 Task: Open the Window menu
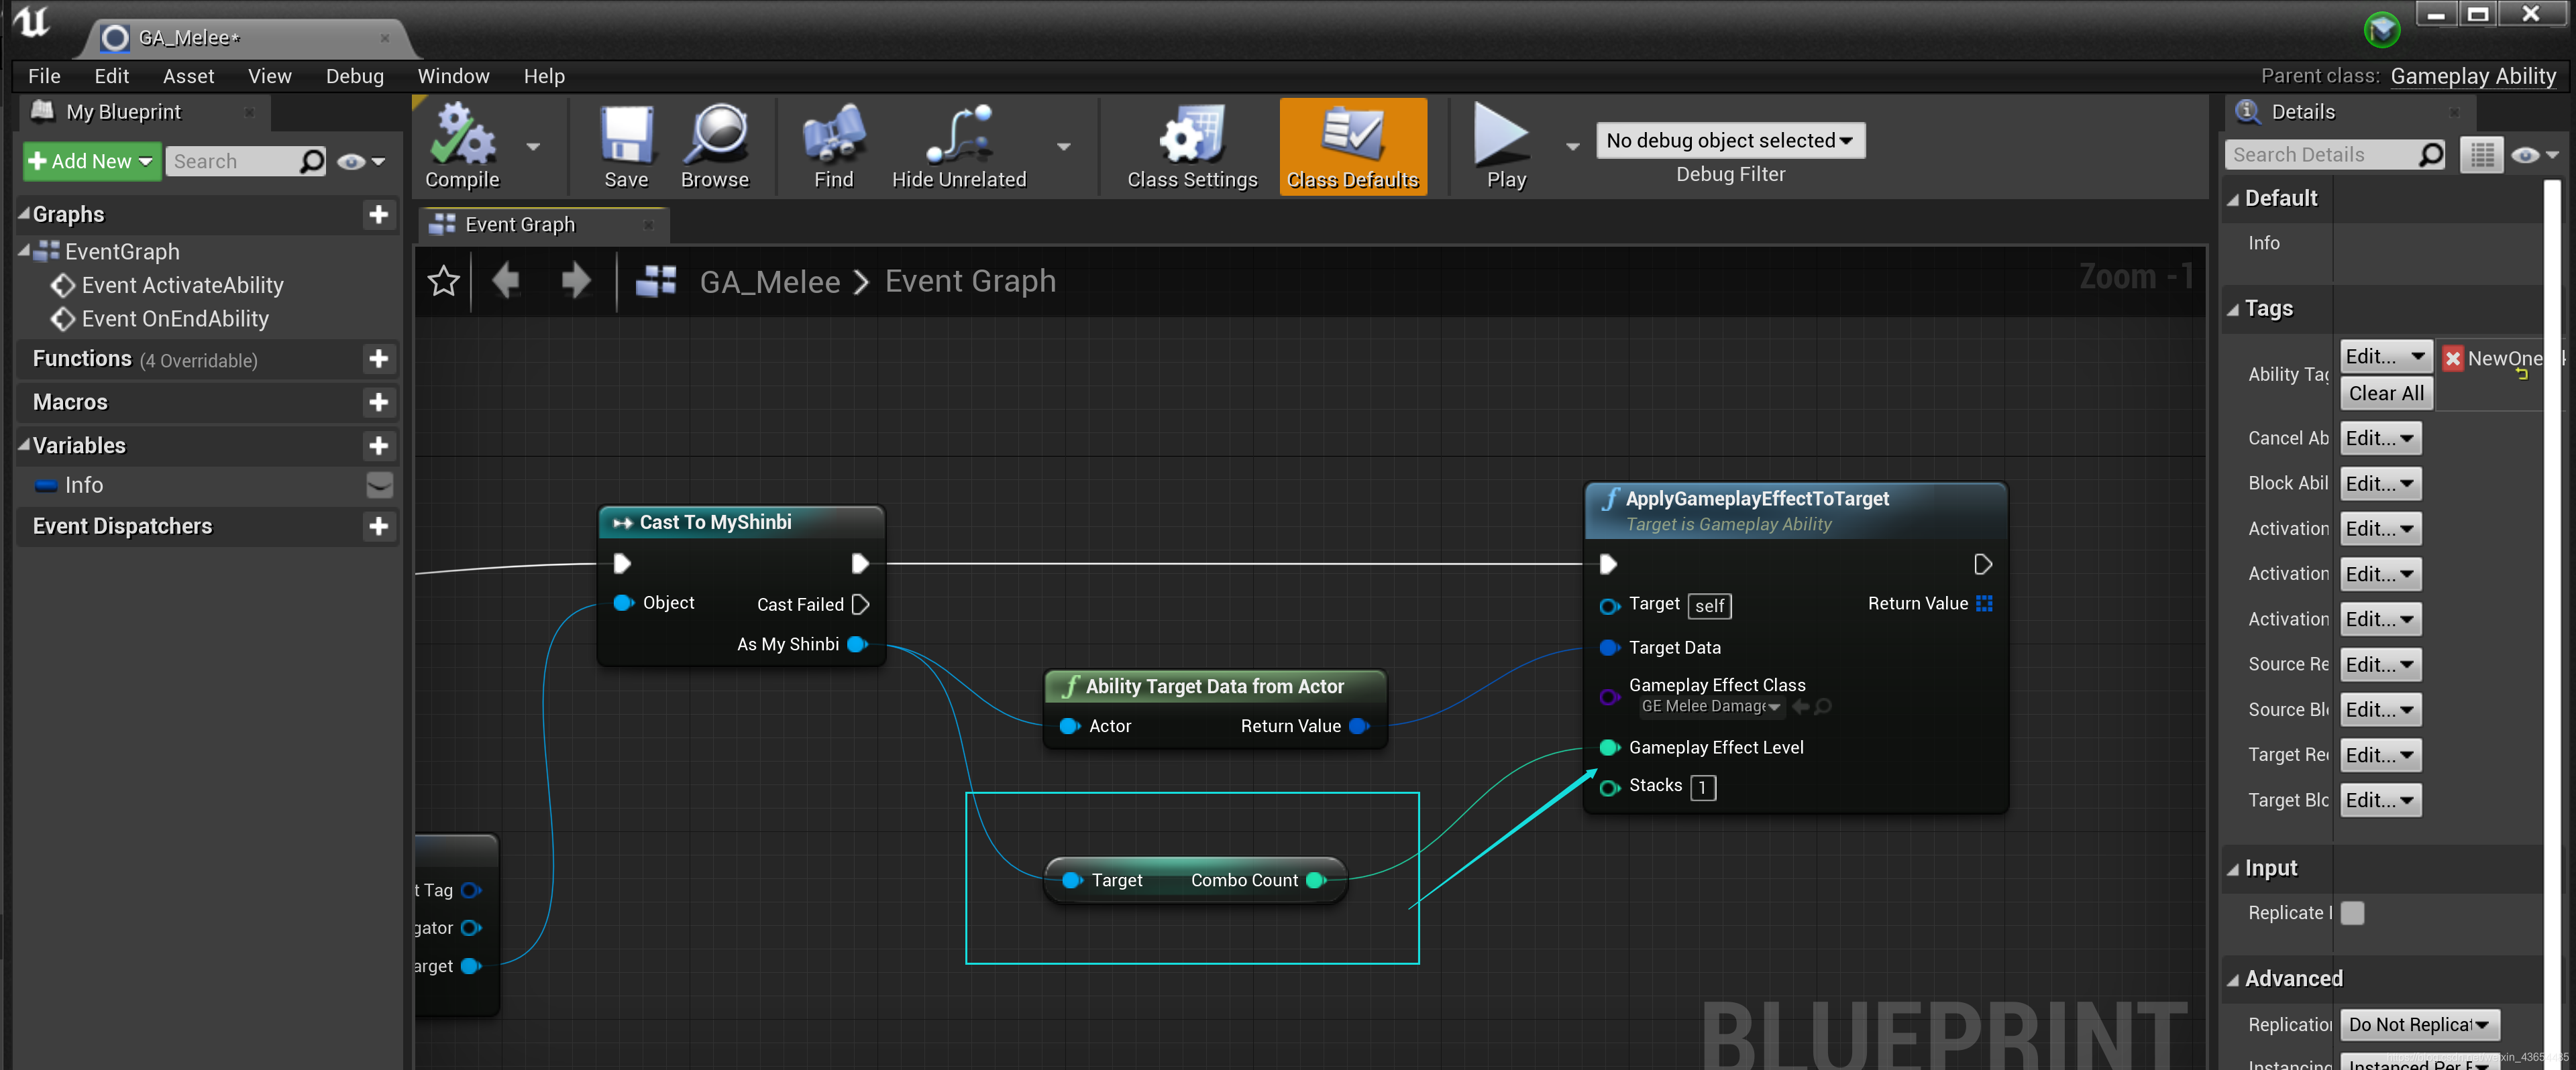click(x=453, y=76)
